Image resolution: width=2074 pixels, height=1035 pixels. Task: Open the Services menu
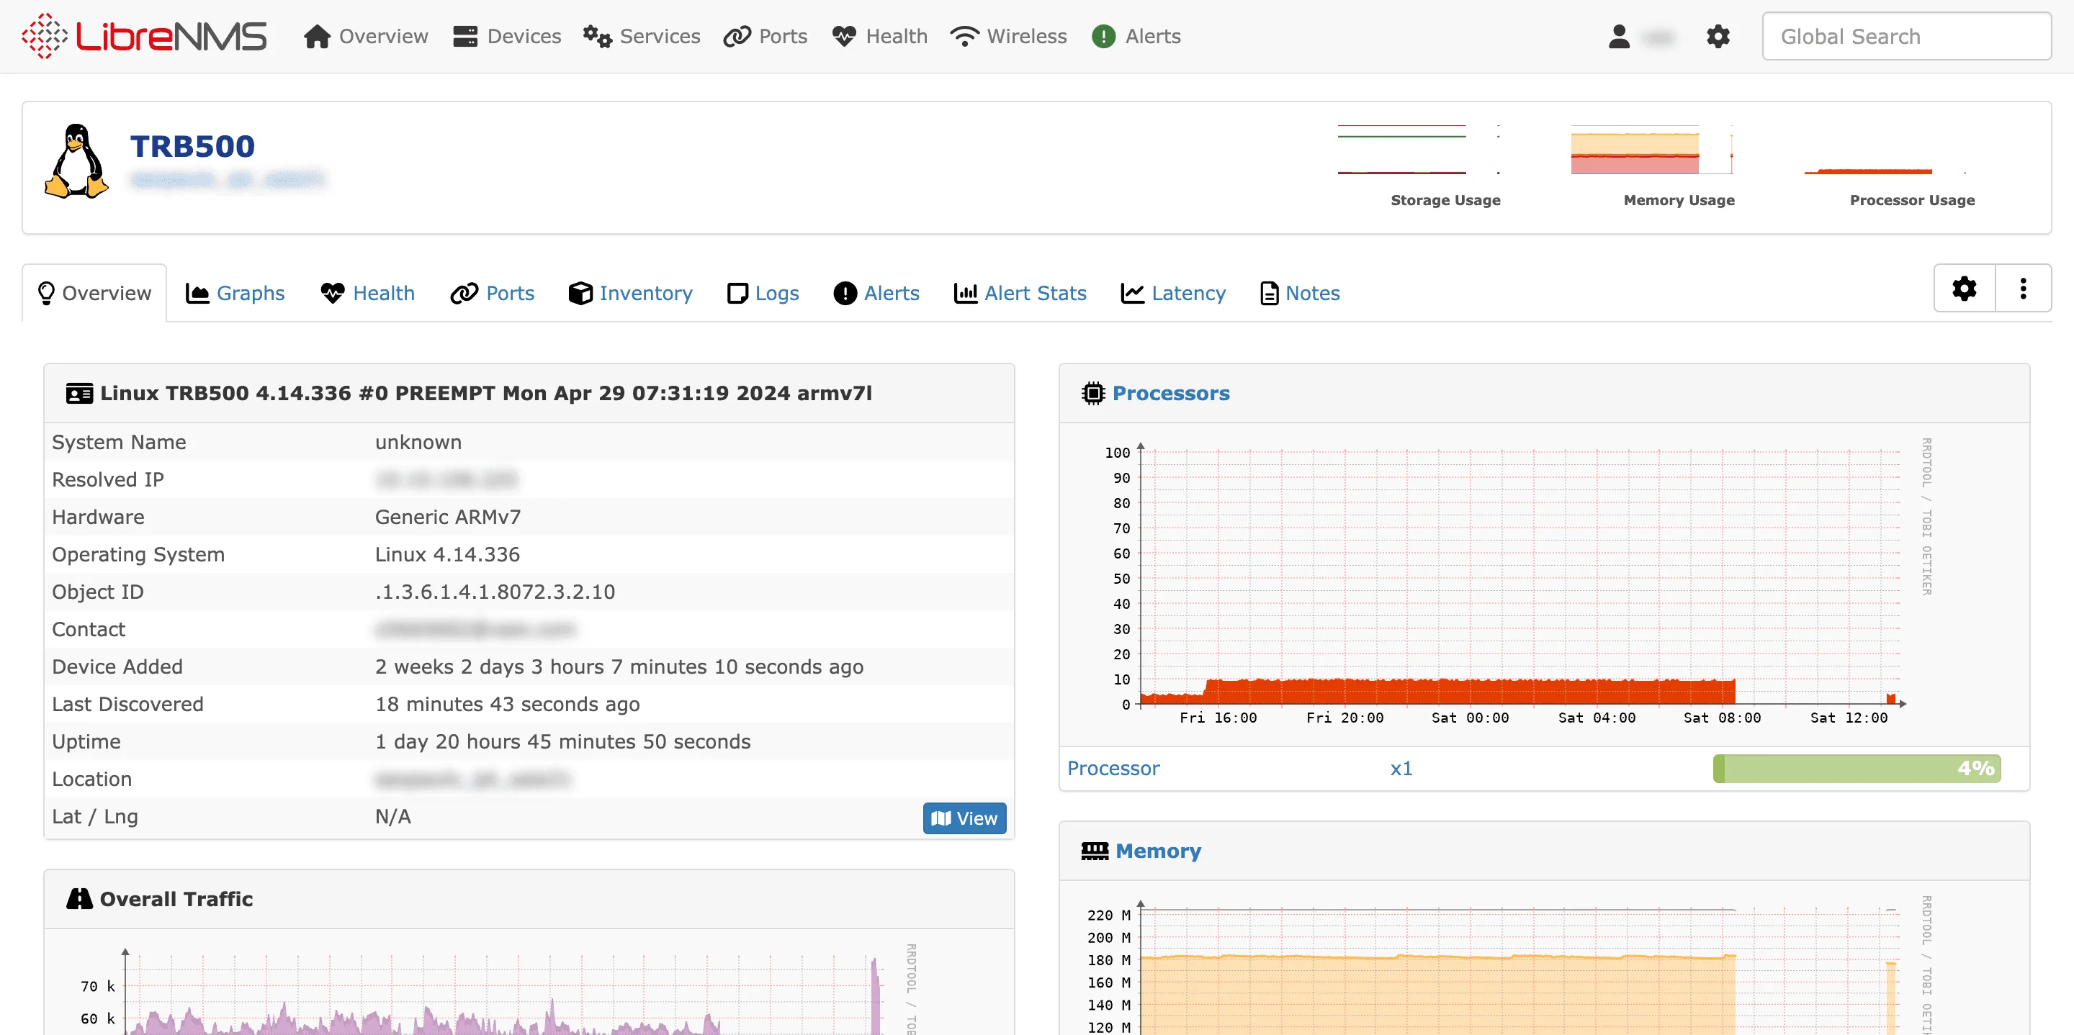point(642,36)
